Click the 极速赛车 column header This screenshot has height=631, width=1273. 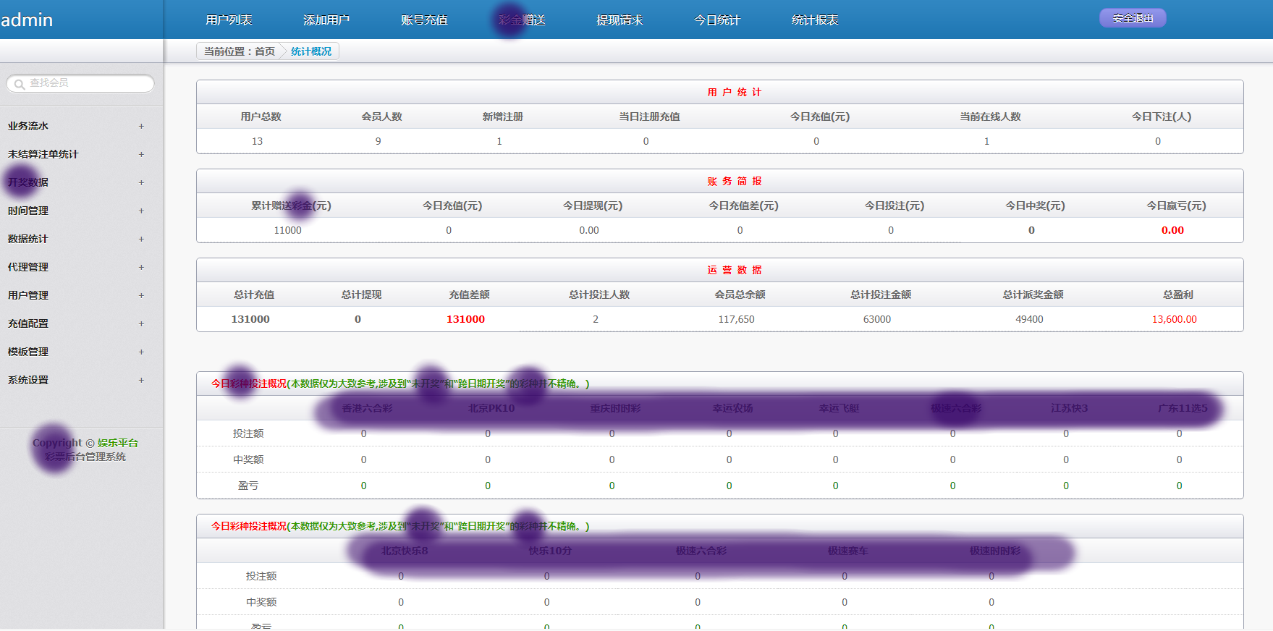tap(848, 551)
